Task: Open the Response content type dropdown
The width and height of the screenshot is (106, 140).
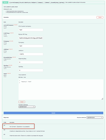Action: click(x=95, y=118)
